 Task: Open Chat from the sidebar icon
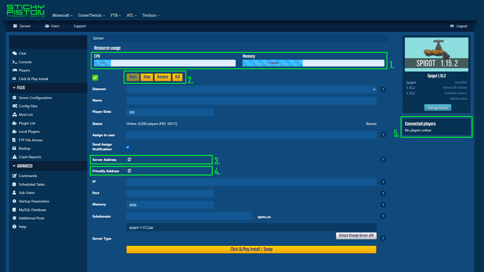(14, 53)
